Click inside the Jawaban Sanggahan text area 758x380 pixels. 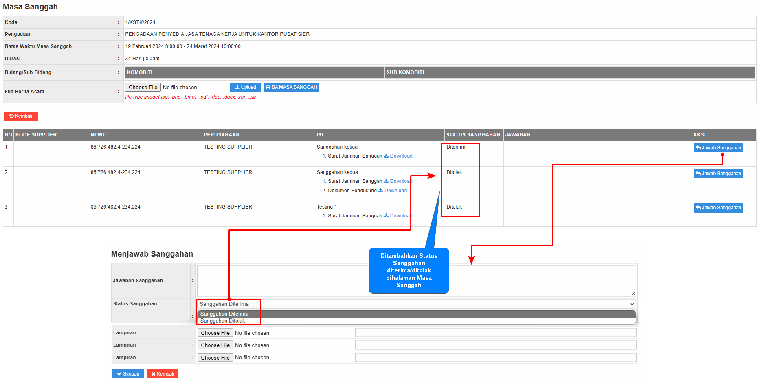[x=416, y=281]
